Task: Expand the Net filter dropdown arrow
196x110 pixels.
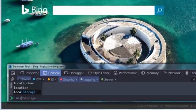Action: 29,79
